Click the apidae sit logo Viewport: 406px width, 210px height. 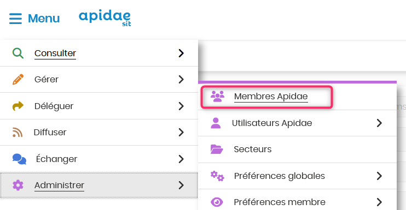tap(105, 19)
